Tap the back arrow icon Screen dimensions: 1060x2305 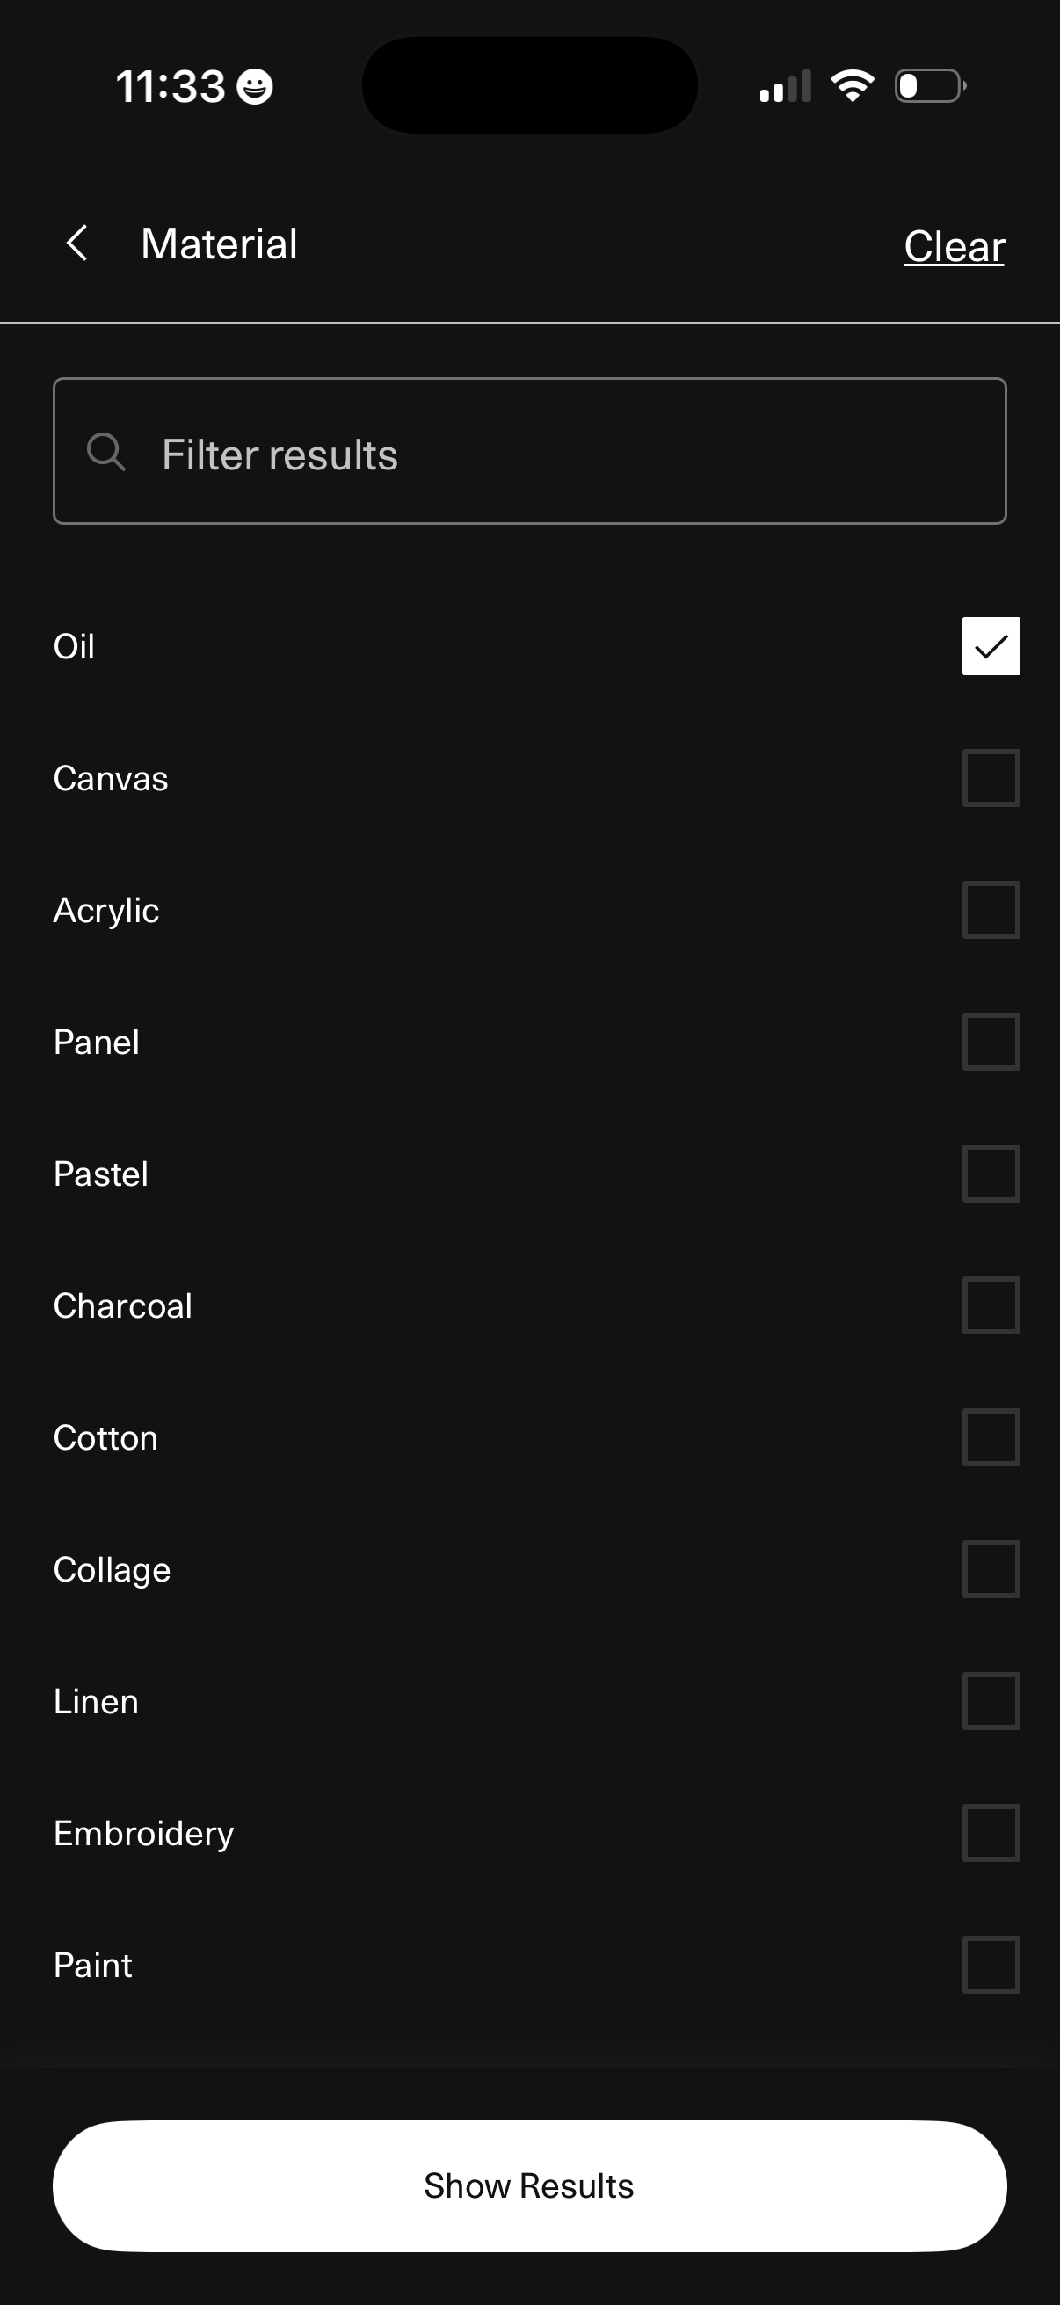point(78,244)
